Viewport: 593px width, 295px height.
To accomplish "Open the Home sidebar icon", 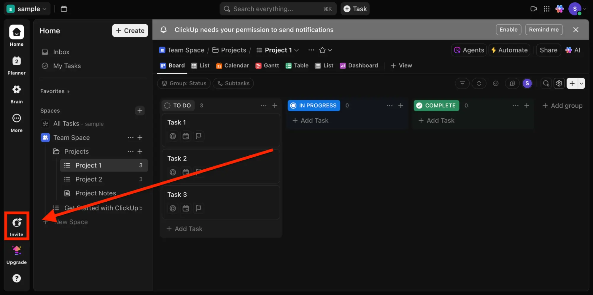I will pyautogui.click(x=17, y=36).
